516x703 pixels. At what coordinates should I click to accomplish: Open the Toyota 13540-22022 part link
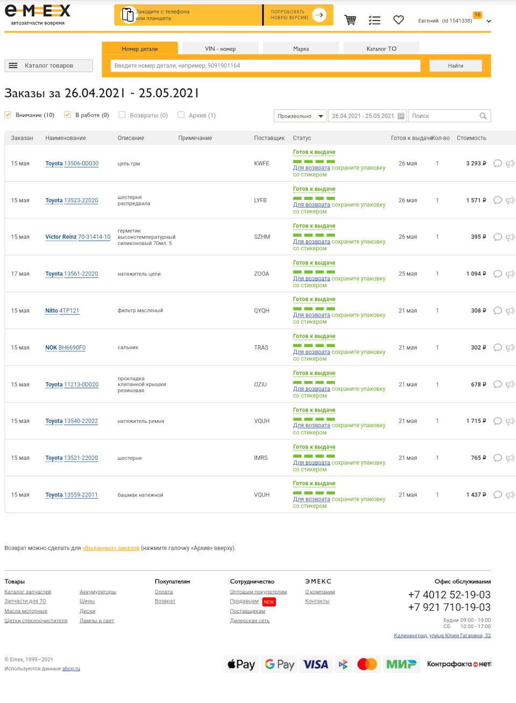coord(71,421)
